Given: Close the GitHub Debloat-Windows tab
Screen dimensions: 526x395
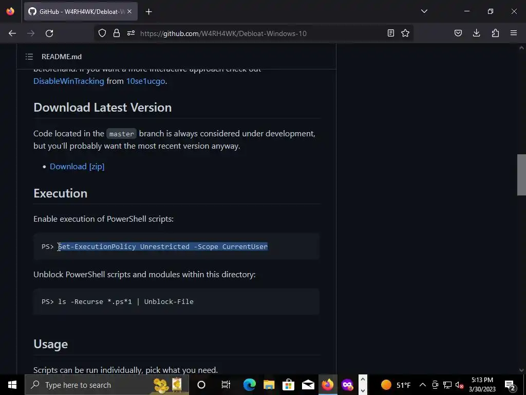Looking at the screenshot, I should pyautogui.click(x=129, y=11).
